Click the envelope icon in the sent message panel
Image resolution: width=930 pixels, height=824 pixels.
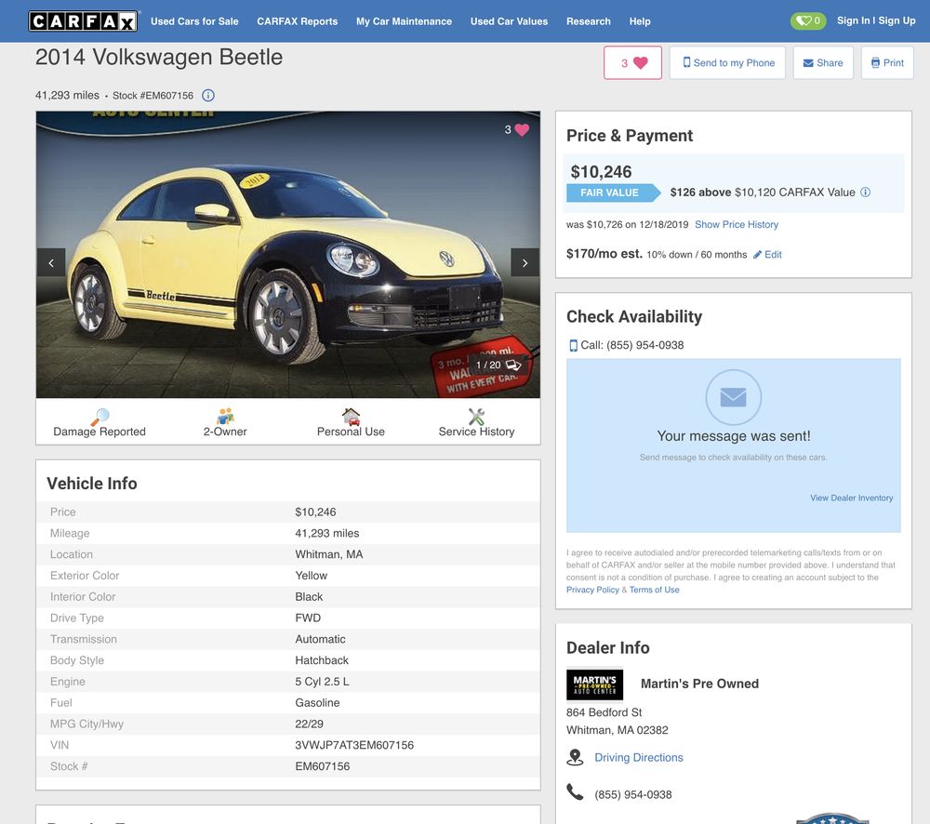[x=733, y=397]
